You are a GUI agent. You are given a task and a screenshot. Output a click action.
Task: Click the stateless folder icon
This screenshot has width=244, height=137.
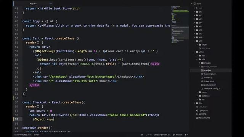click(x=200, y=96)
